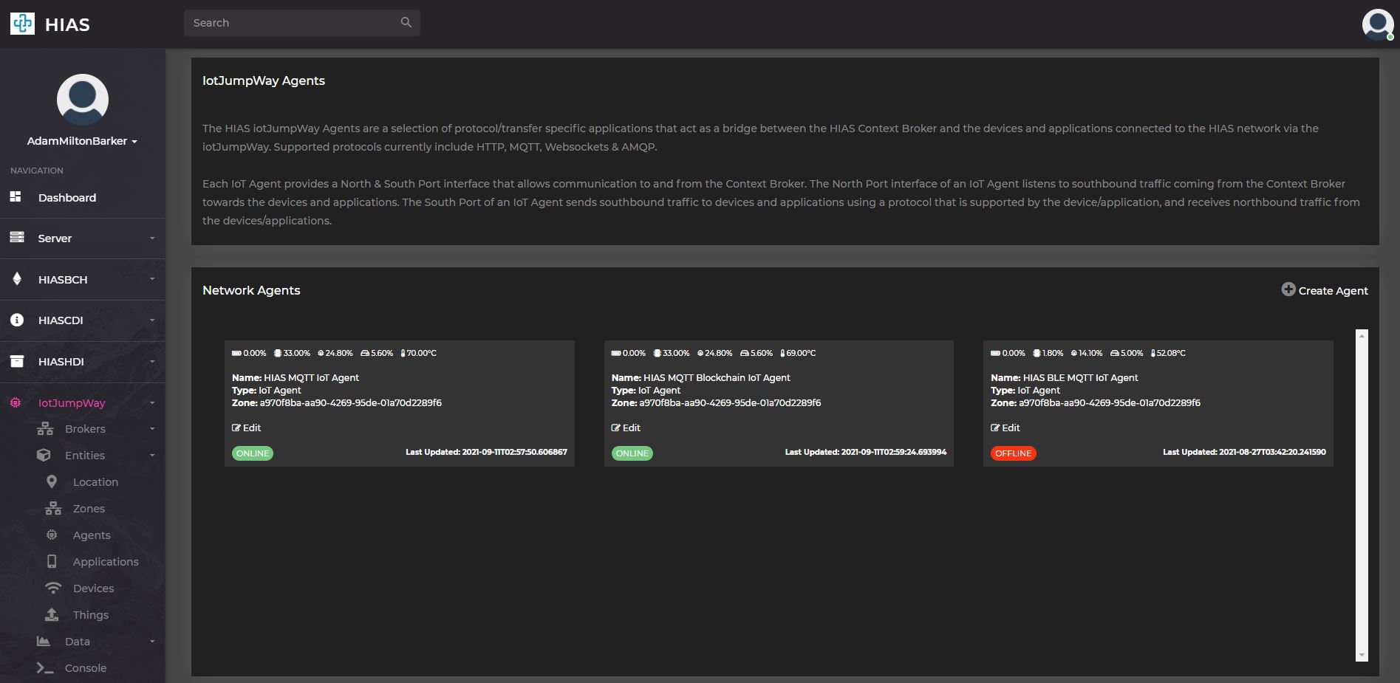The width and height of the screenshot is (1400, 683).
Task: Click the Agents microchip icon
Action: [x=52, y=535]
